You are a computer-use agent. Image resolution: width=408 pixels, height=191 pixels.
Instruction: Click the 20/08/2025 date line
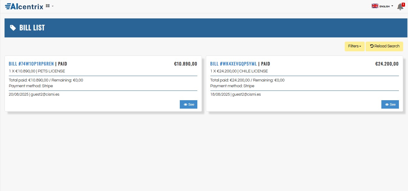(x=18, y=94)
